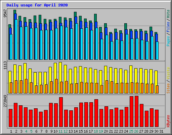
Task: Click green weekend day 12 label
Action: 66,131
